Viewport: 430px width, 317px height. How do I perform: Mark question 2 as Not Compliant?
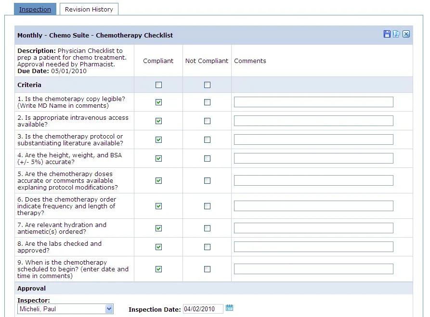(207, 120)
